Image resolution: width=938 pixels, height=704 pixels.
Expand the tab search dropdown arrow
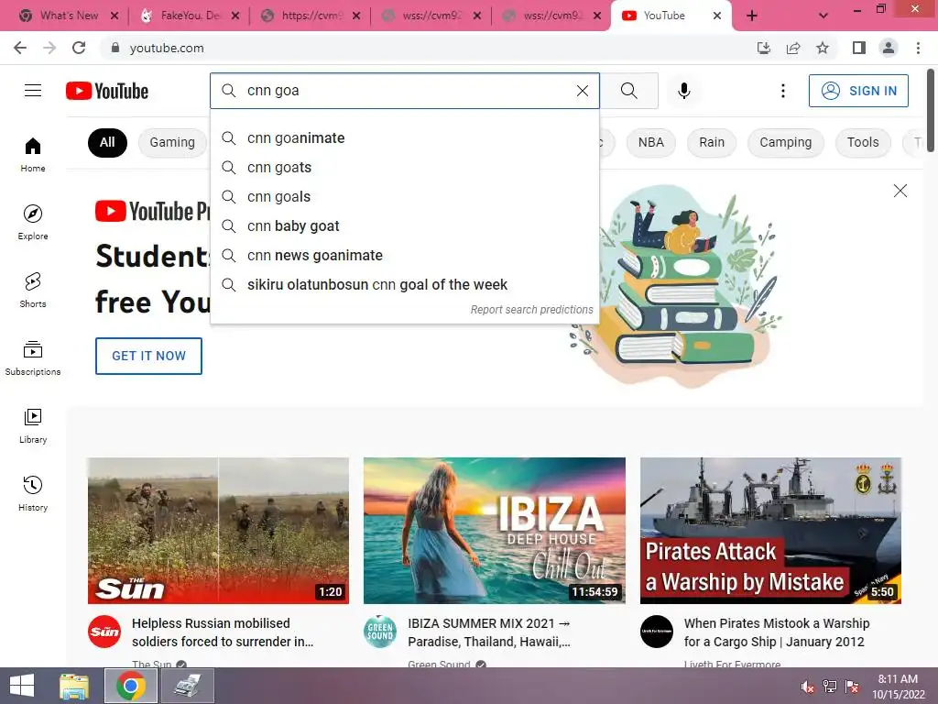tap(823, 16)
